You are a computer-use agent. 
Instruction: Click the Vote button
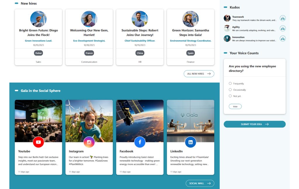point(235,106)
